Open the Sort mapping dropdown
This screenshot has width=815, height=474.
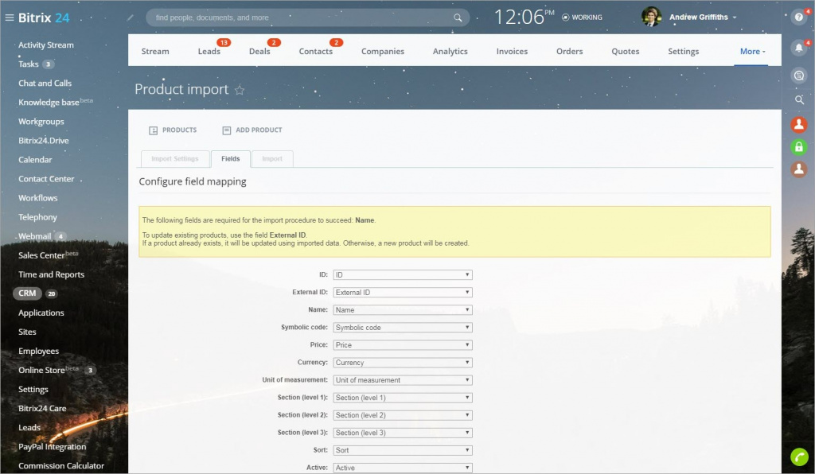(x=402, y=450)
